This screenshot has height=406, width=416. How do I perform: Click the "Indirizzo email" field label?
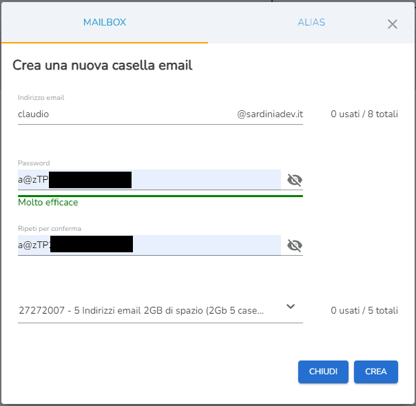(41, 98)
